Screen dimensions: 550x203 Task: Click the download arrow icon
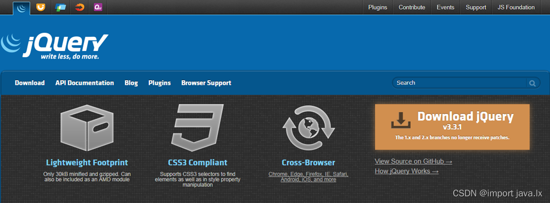click(401, 120)
